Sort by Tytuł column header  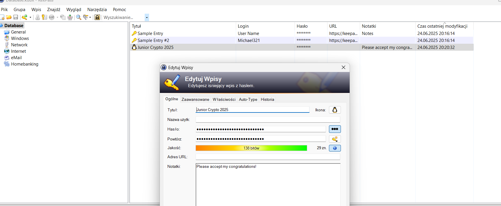pos(183,26)
